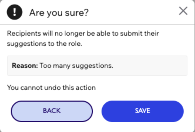Click the word 'many' in the reason
Screen dimensions: 195x132
(62, 66)
